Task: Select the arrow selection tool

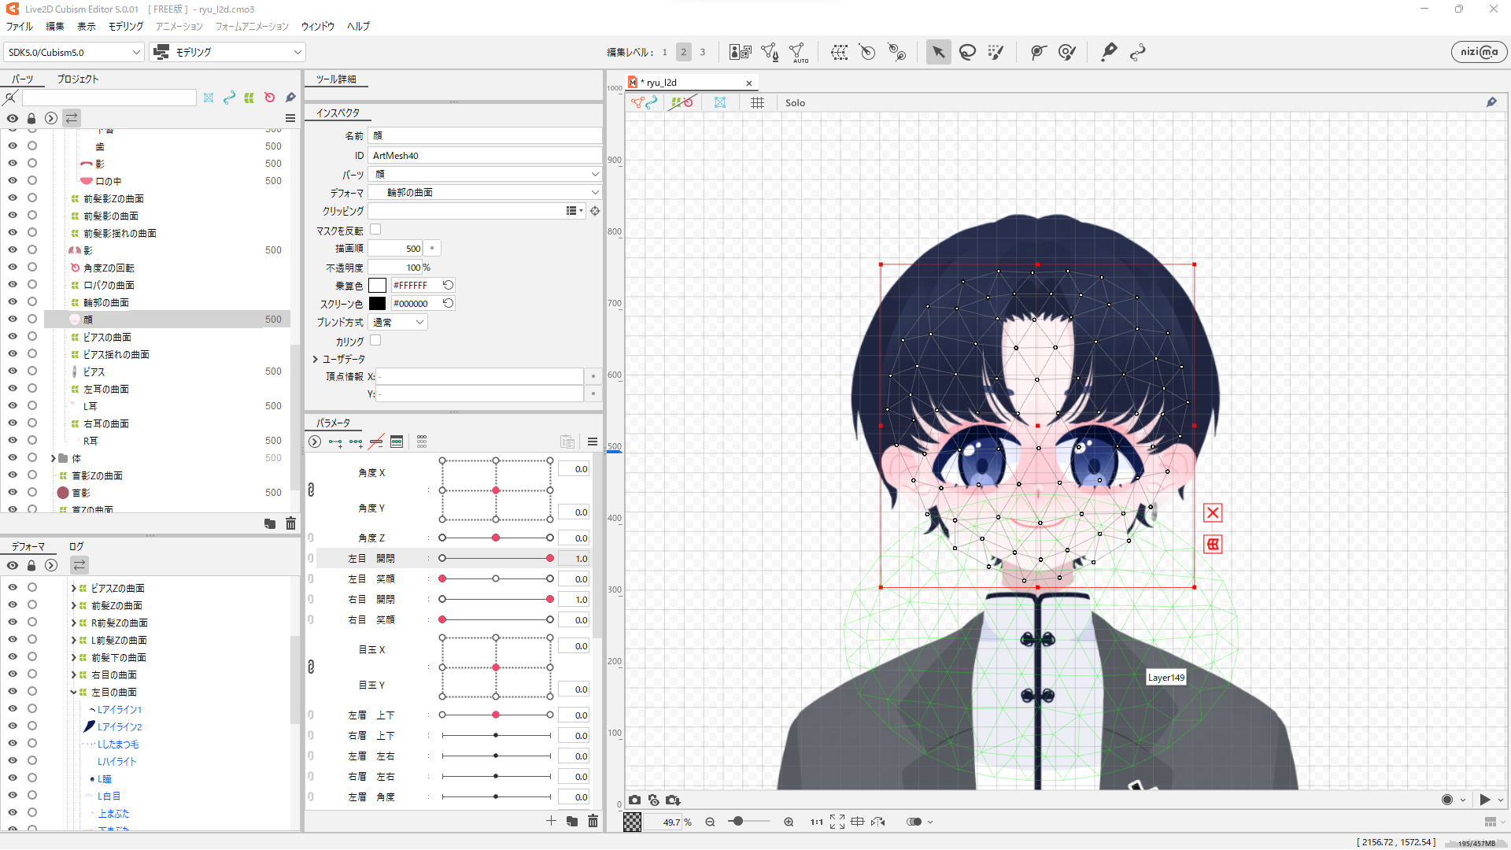Action: click(x=937, y=52)
